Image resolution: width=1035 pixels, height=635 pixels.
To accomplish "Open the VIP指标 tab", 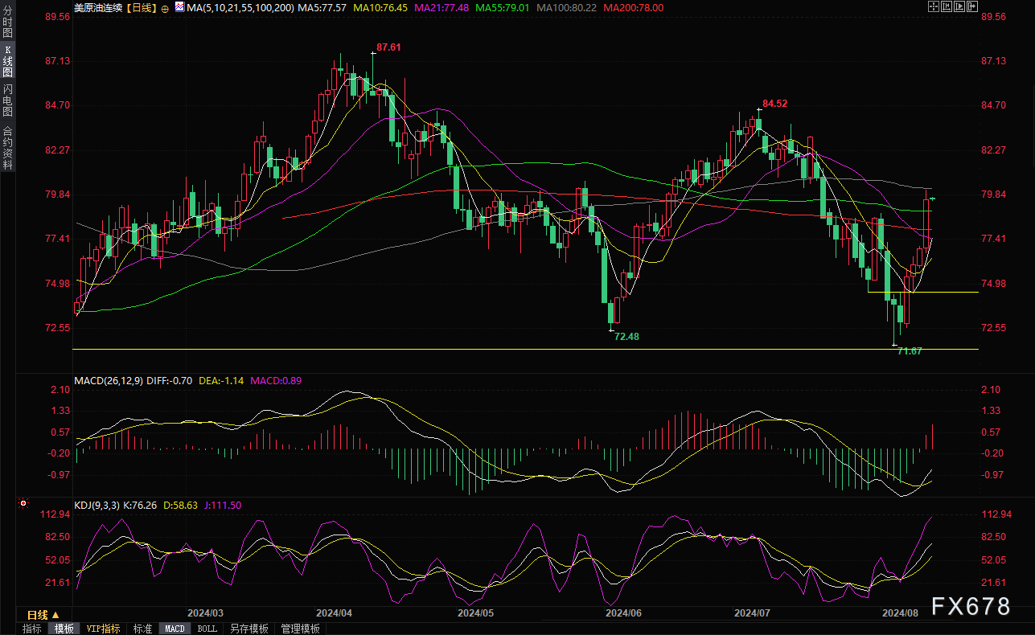I will pyautogui.click(x=103, y=629).
